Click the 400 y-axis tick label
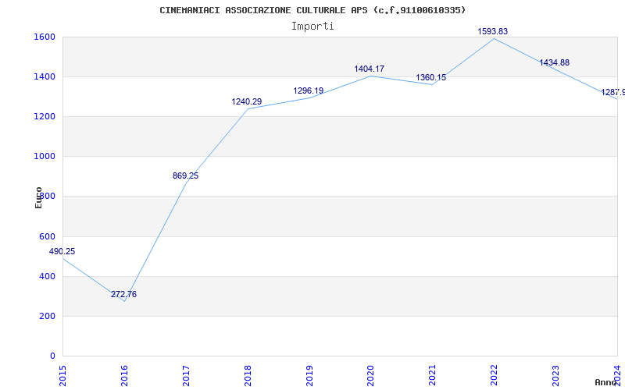The image size is (625, 390). click(x=47, y=277)
